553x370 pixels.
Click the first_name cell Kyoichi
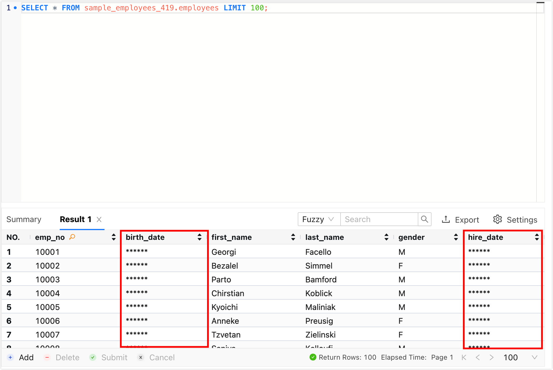pos(225,307)
